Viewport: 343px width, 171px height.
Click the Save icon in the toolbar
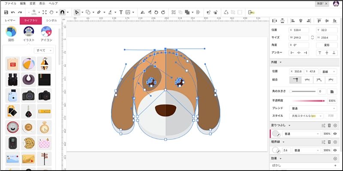pos(6,12)
